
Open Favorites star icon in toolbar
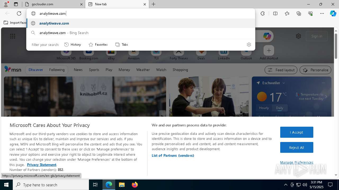[x=287, y=13]
